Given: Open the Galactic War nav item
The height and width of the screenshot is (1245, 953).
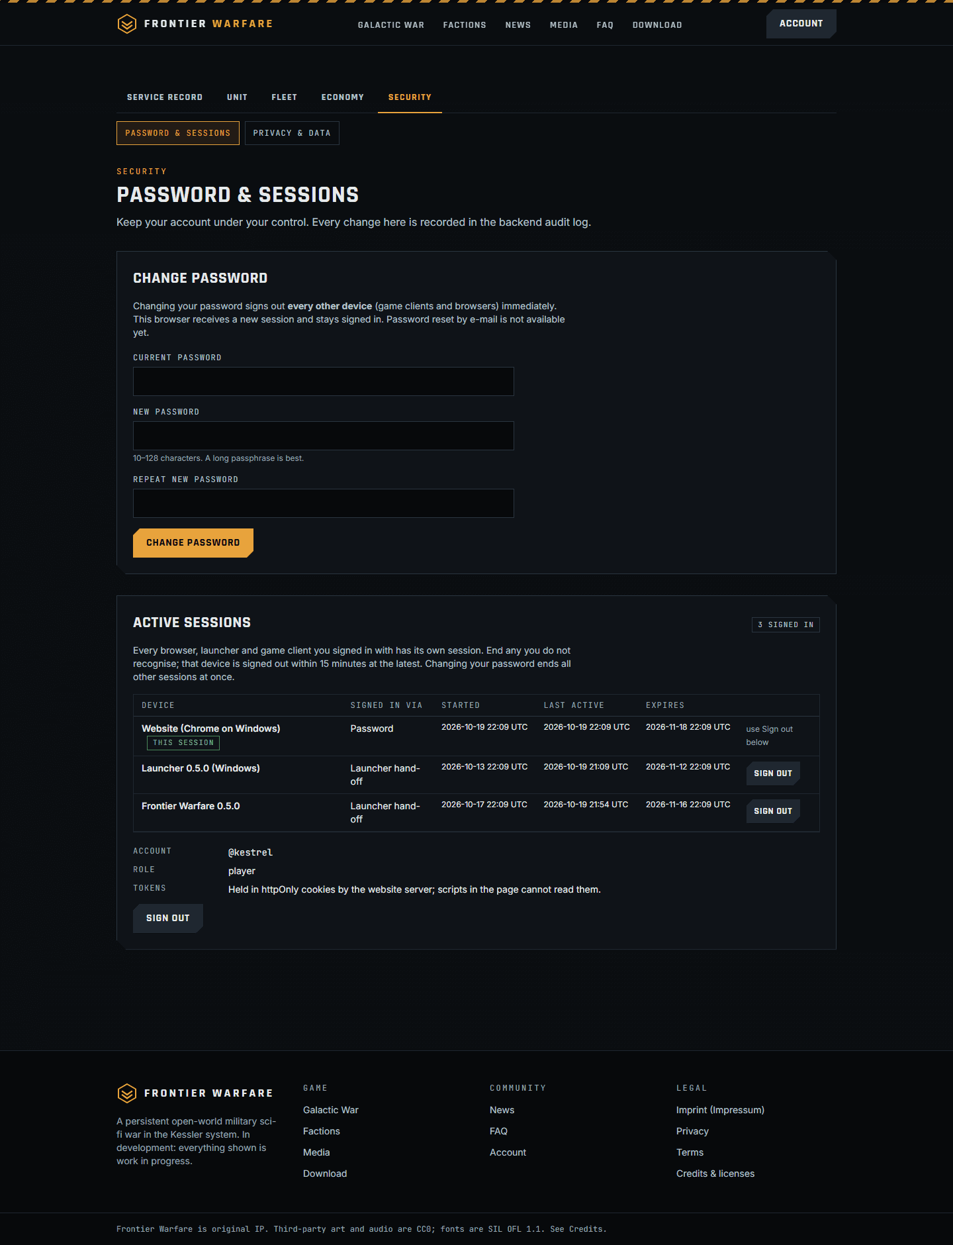Looking at the screenshot, I should point(391,25).
